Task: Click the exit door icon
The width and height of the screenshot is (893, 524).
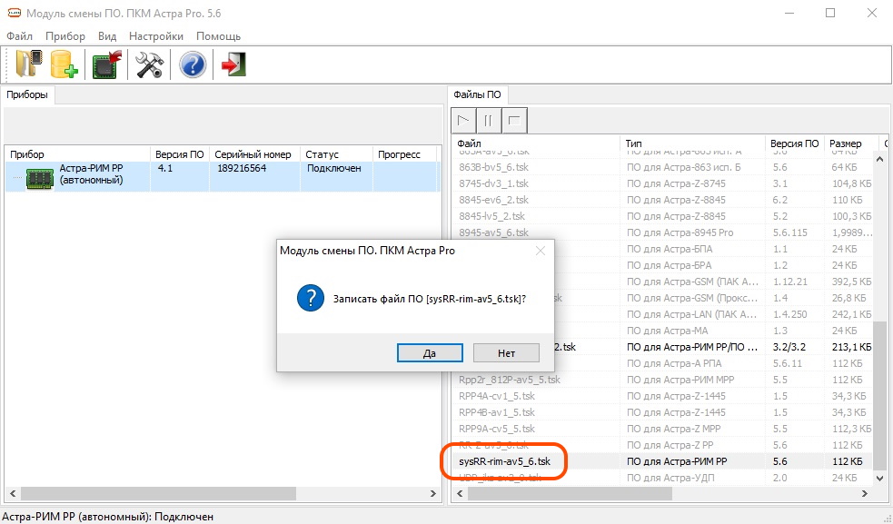Action: coord(234,64)
